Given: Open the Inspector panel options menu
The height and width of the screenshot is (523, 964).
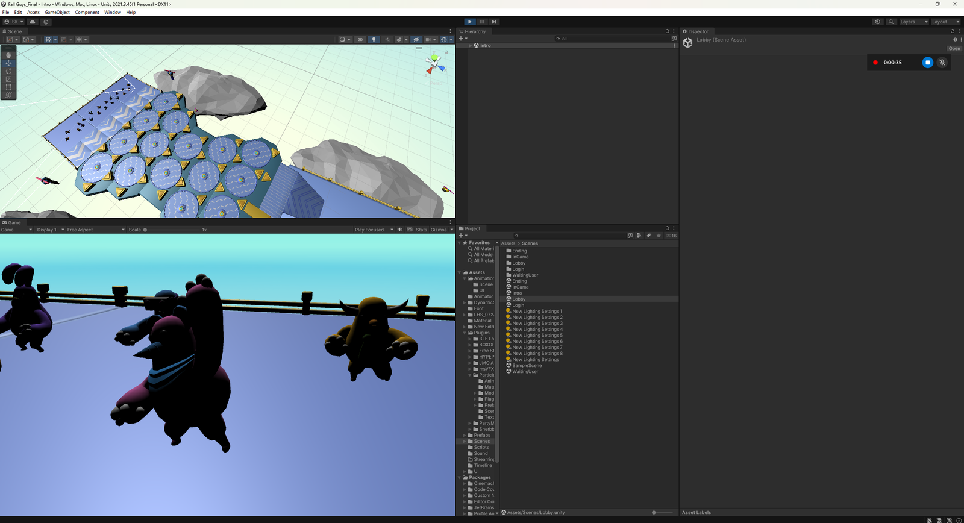Looking at the screenshot, I should [959, 31].
